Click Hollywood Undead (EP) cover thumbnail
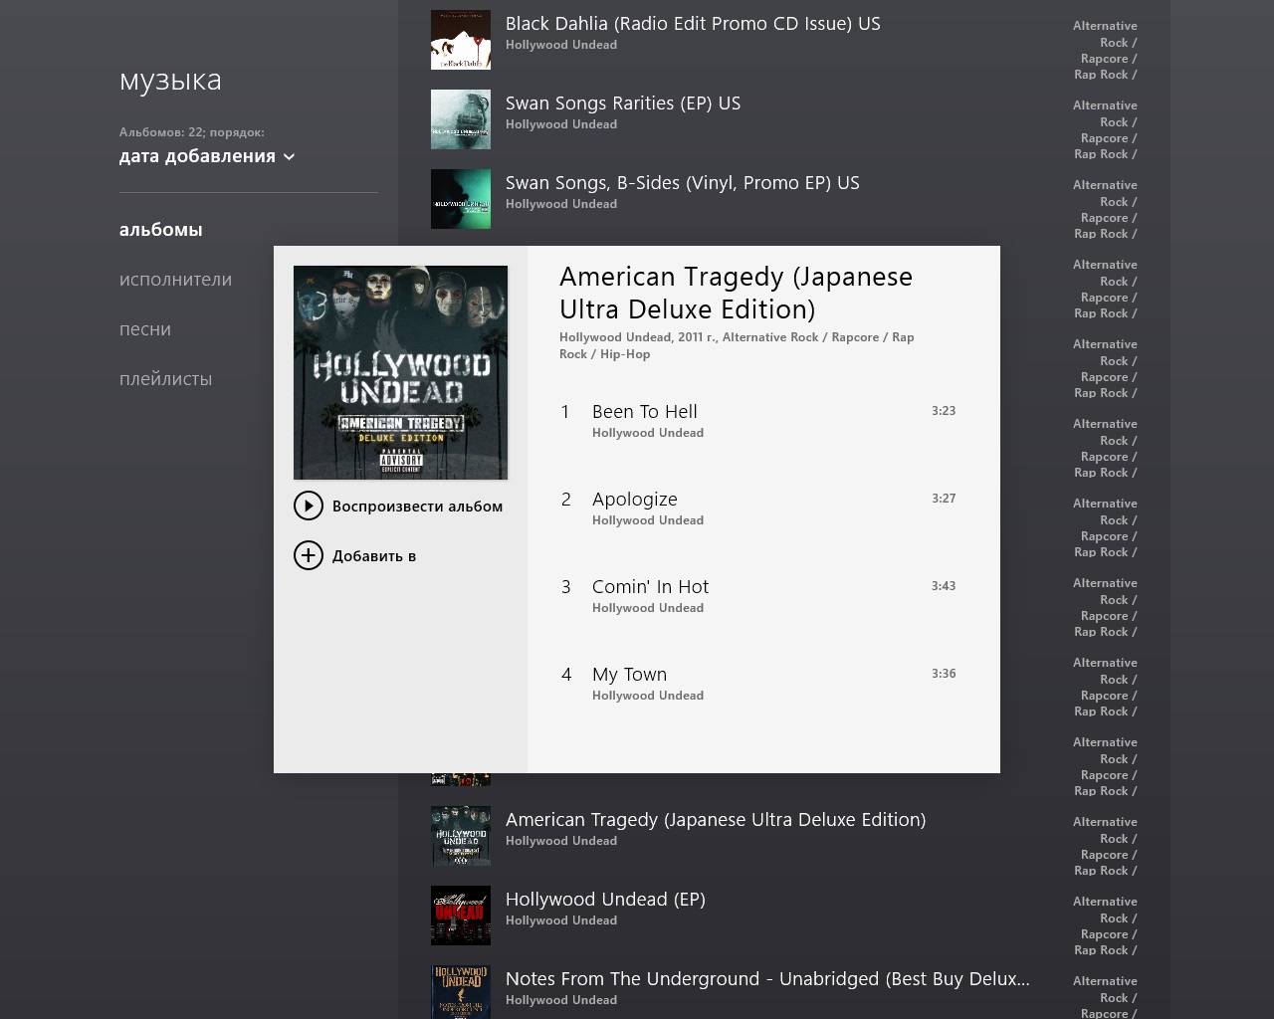 tap(461, 916)
